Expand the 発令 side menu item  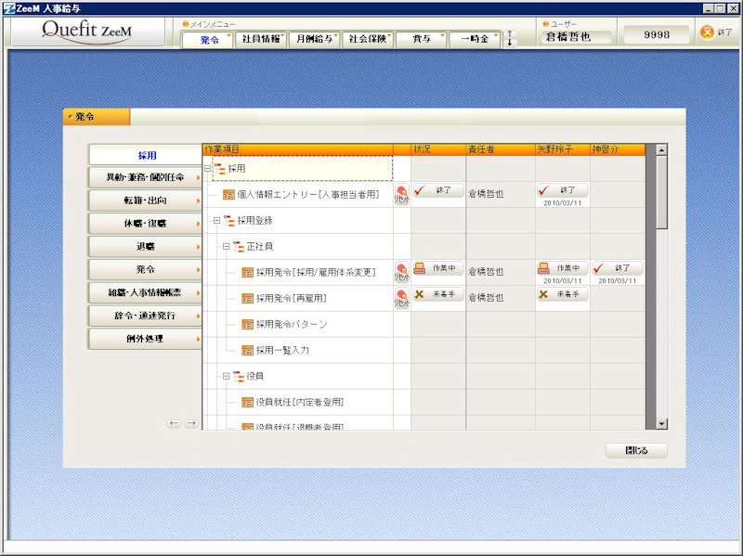pos(145,269)
